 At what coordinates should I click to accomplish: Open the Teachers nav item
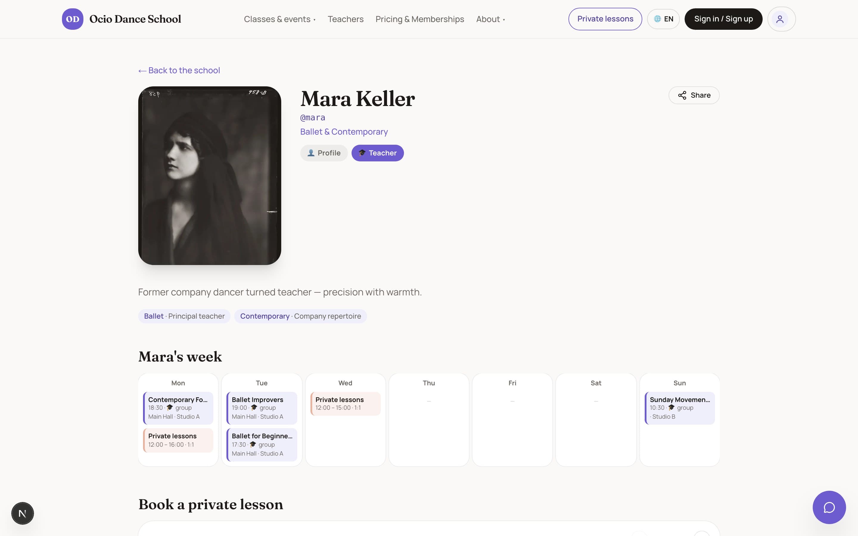[x=345, y=19]
